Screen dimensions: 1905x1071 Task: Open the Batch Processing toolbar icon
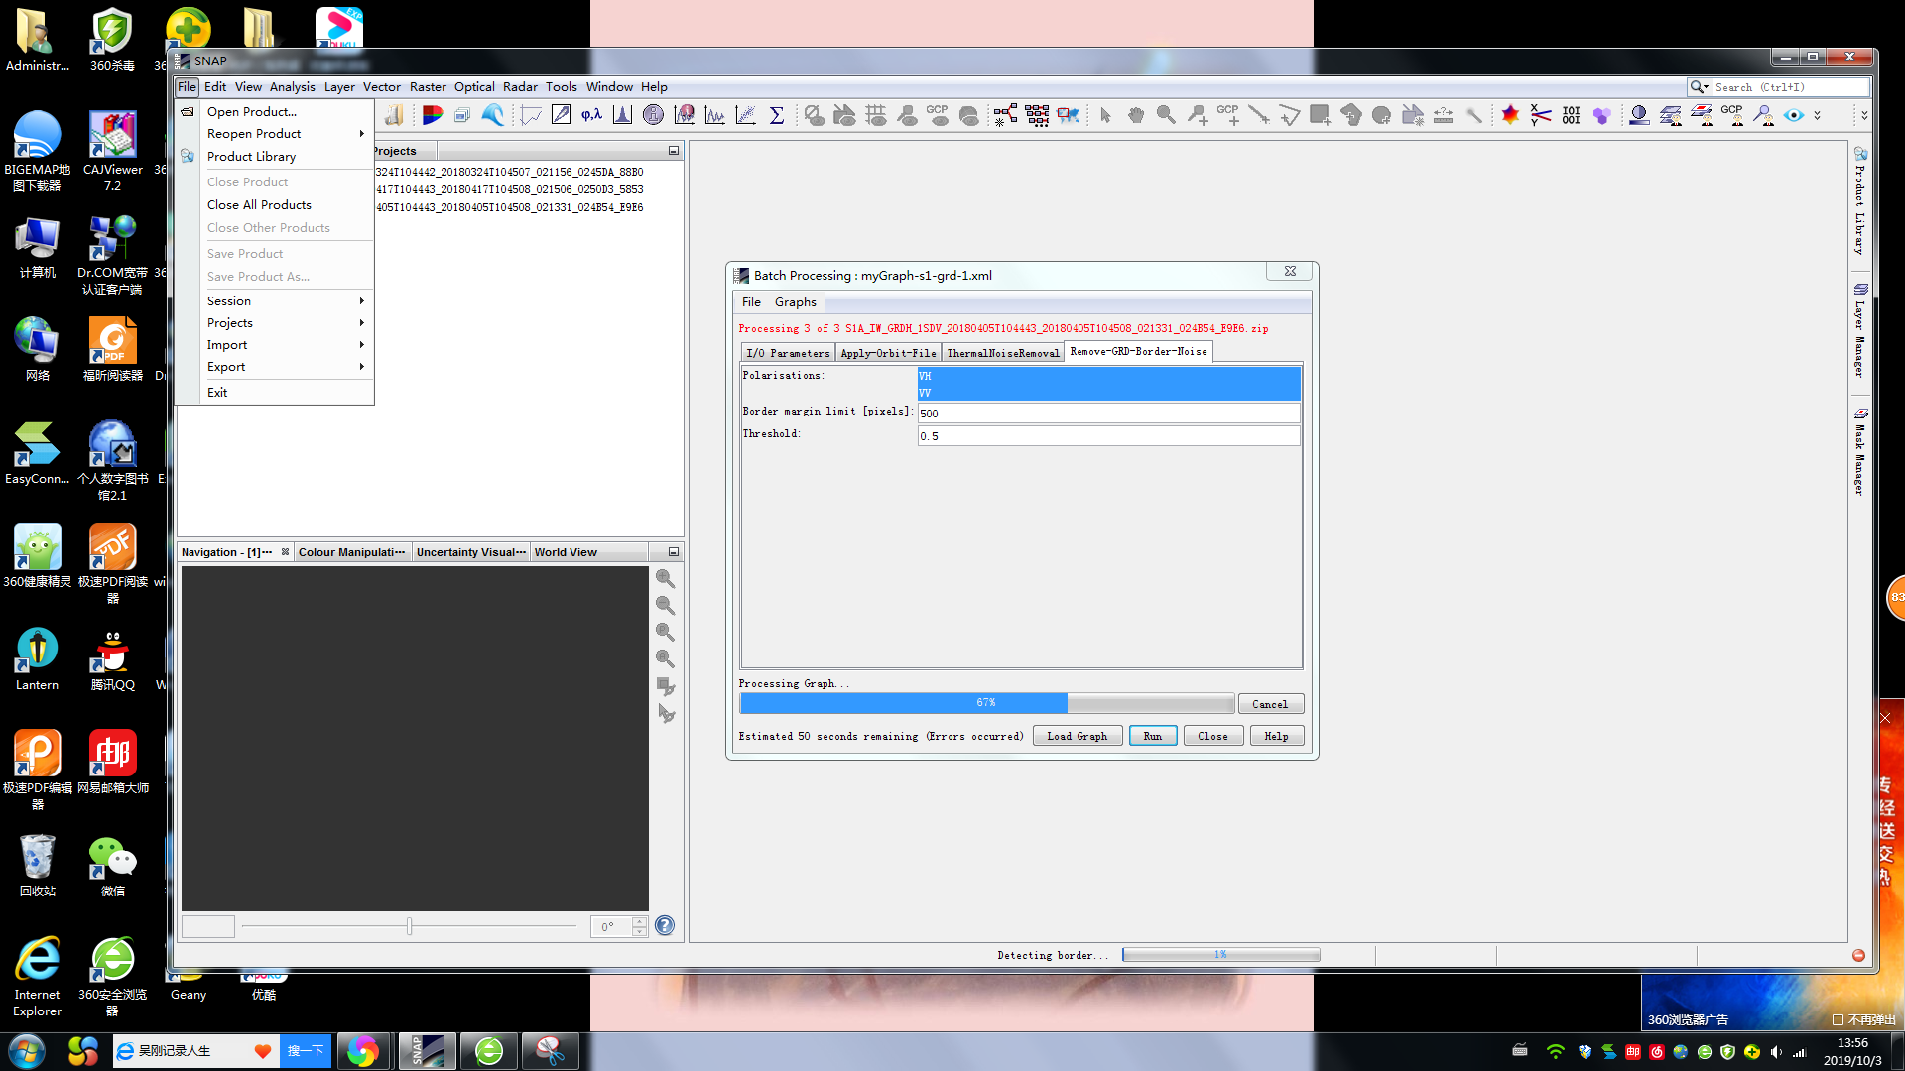pyautogui.click(x=1037, y=115)
